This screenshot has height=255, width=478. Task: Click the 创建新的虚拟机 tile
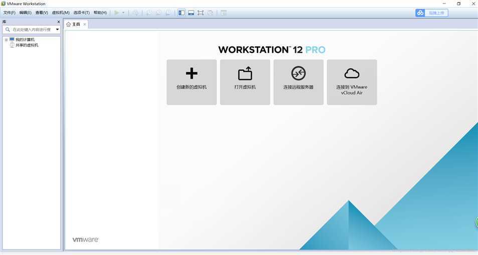pos(192,82)
